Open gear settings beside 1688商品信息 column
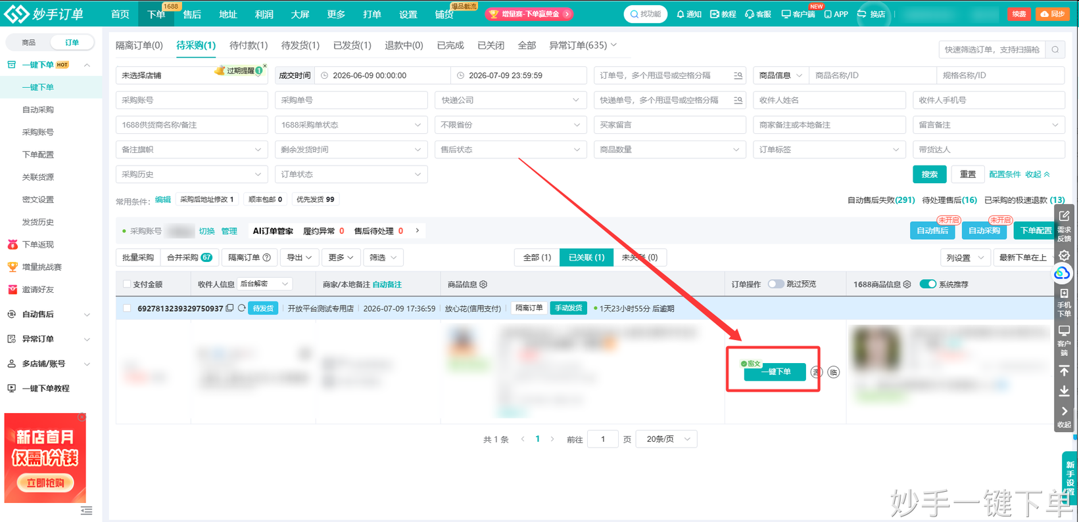The width and height of the screenshot is (1079, 522). (x=907, y=284)
